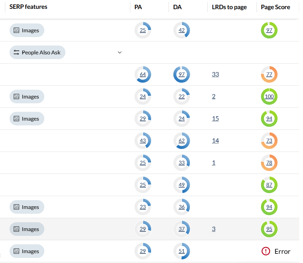Sort by the Page Score column header
This screenshot has height=263, width=303.
pyautogui.click(x=275, y=7)
